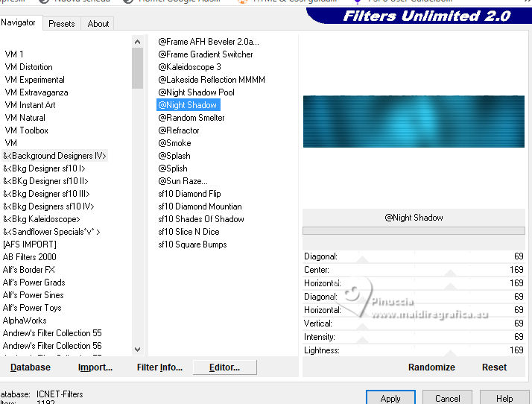Select &<Bkg Designer sf10 I> category
The image size is (532, 404).
point(44,168)
